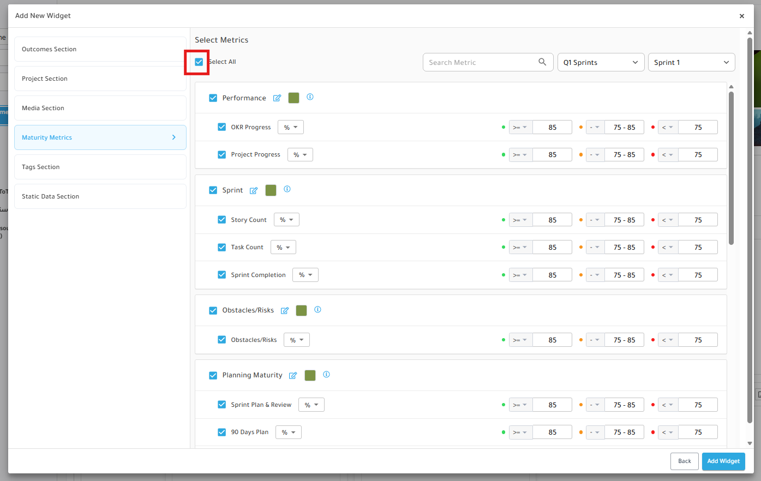761x481 pixels.
Task: Click the metrics list inner scrollbar
Action: point(731,168)
